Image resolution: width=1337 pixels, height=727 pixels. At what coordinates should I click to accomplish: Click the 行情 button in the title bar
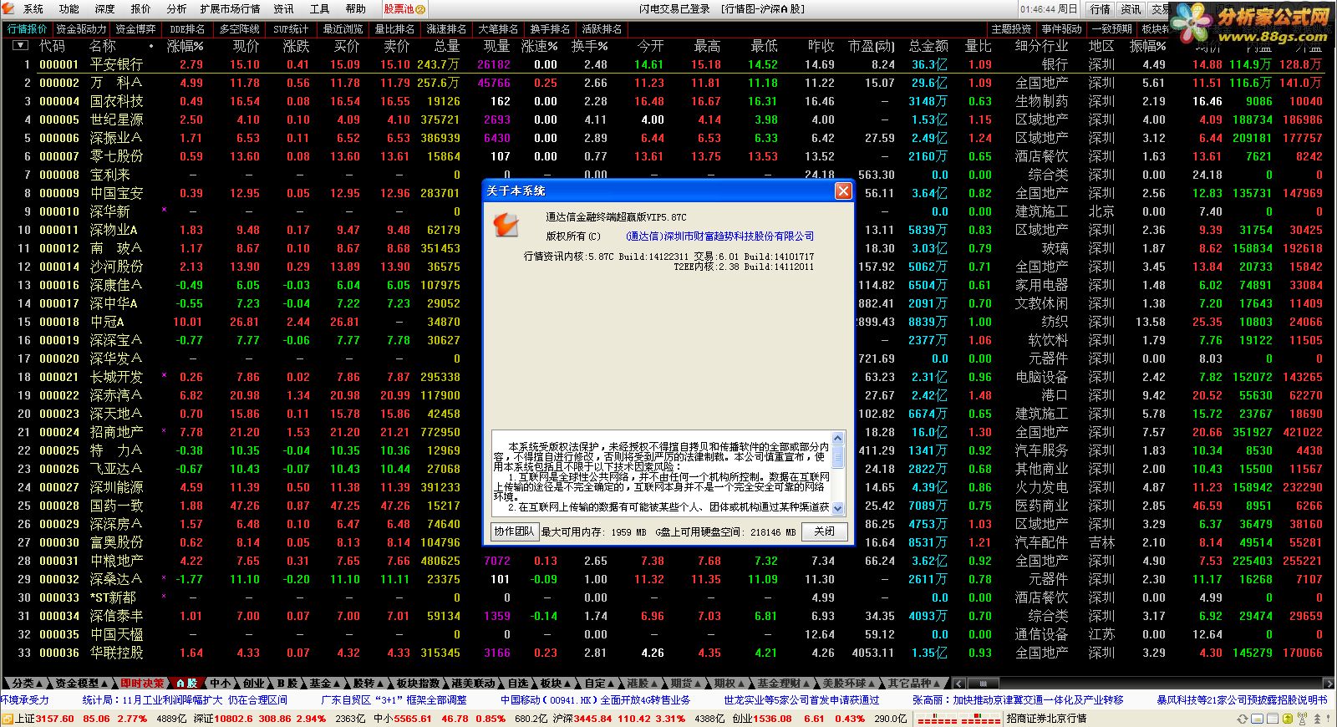point(1101,9)
